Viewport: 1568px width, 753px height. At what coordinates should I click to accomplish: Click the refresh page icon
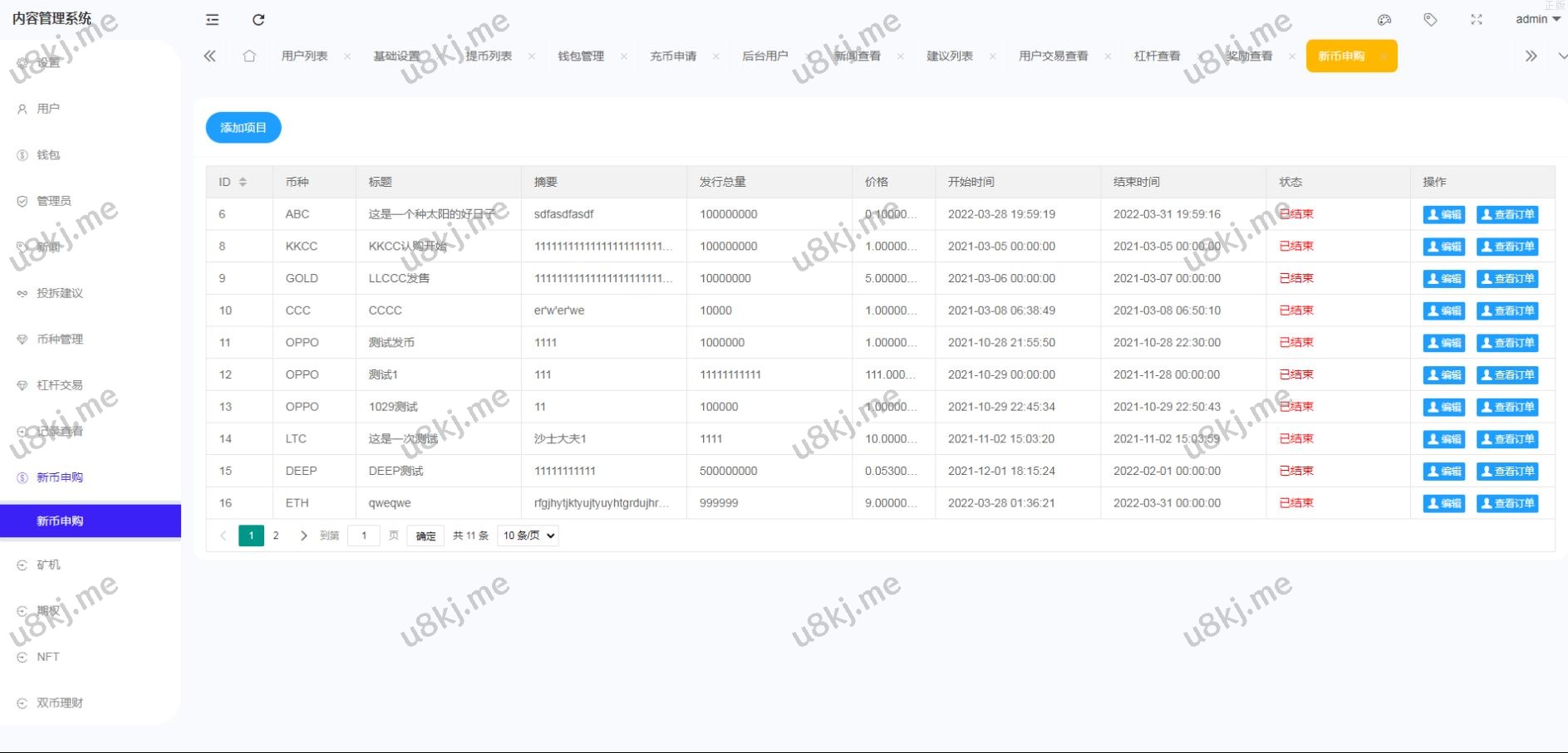pyautogui.click(x=258, y=20)
